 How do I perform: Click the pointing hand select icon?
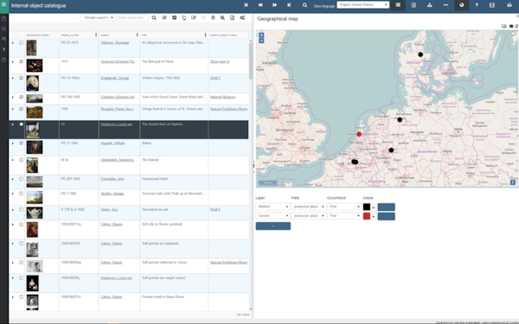(x=184, y=17)
